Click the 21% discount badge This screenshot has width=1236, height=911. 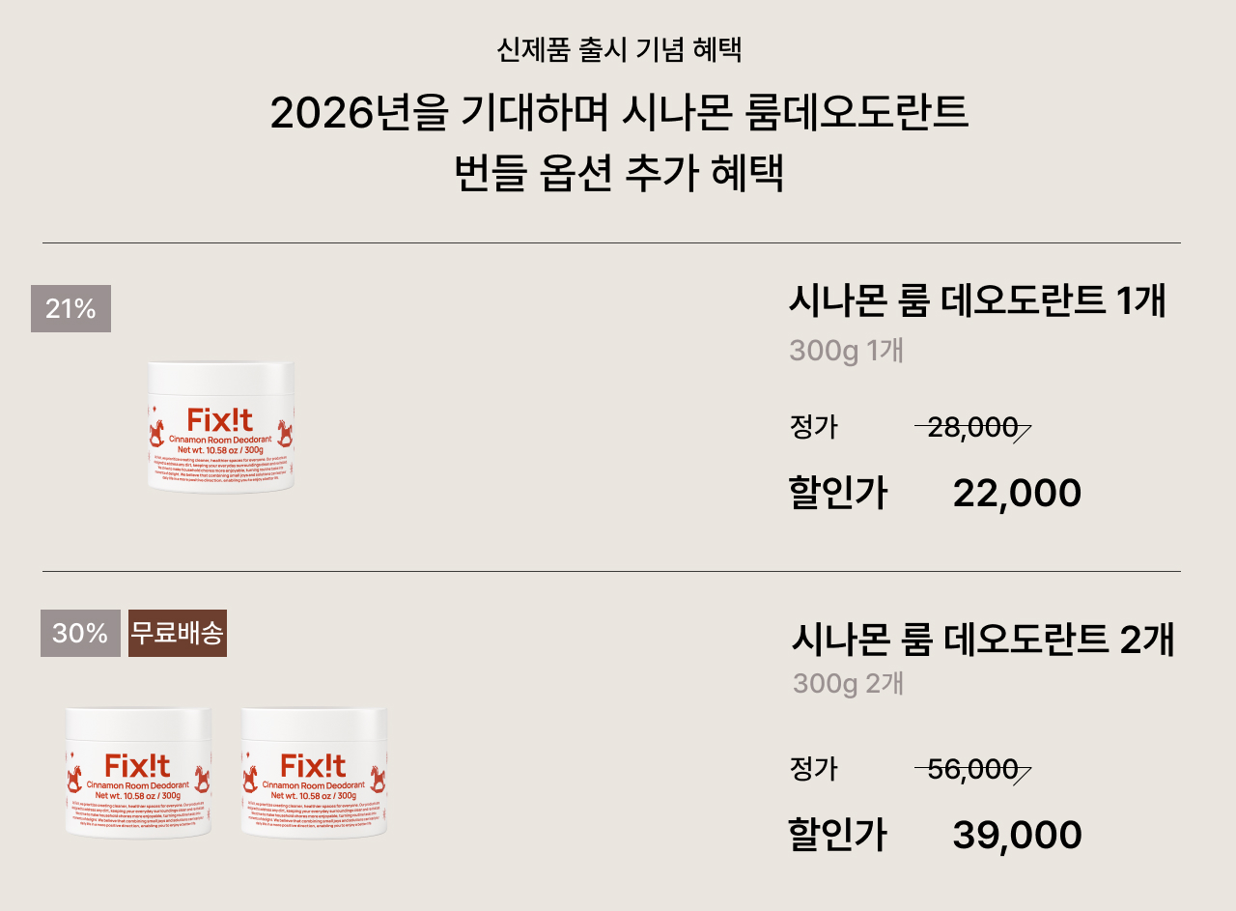[x=70, y=309]
